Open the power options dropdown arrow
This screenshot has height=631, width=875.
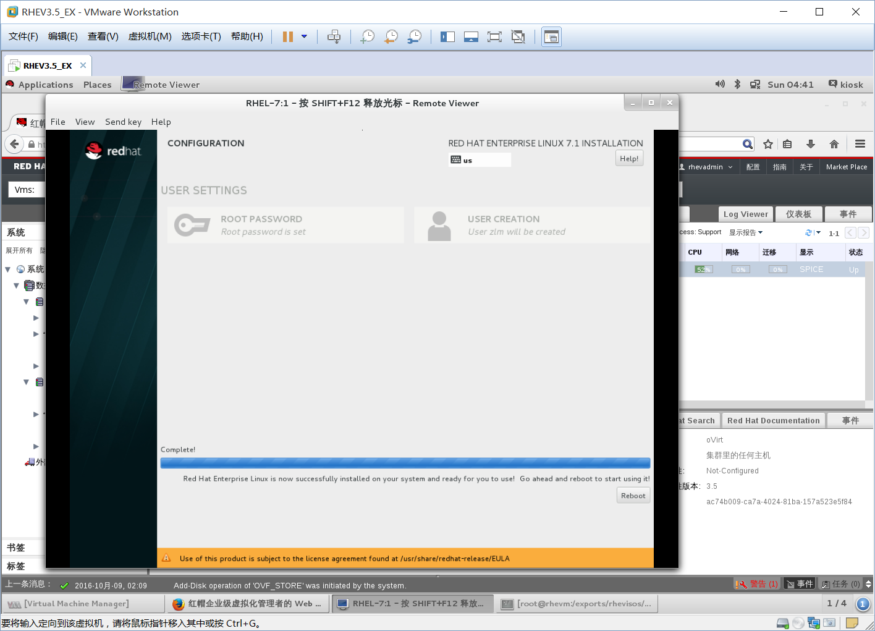pyautogui.click(x=304, y=36)
